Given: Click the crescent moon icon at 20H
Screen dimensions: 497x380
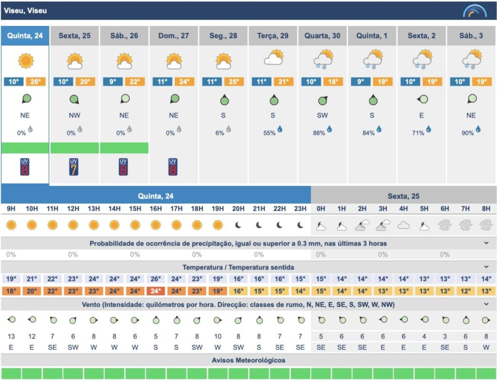Looking at the screenshot, I should (x=238, y=225).
